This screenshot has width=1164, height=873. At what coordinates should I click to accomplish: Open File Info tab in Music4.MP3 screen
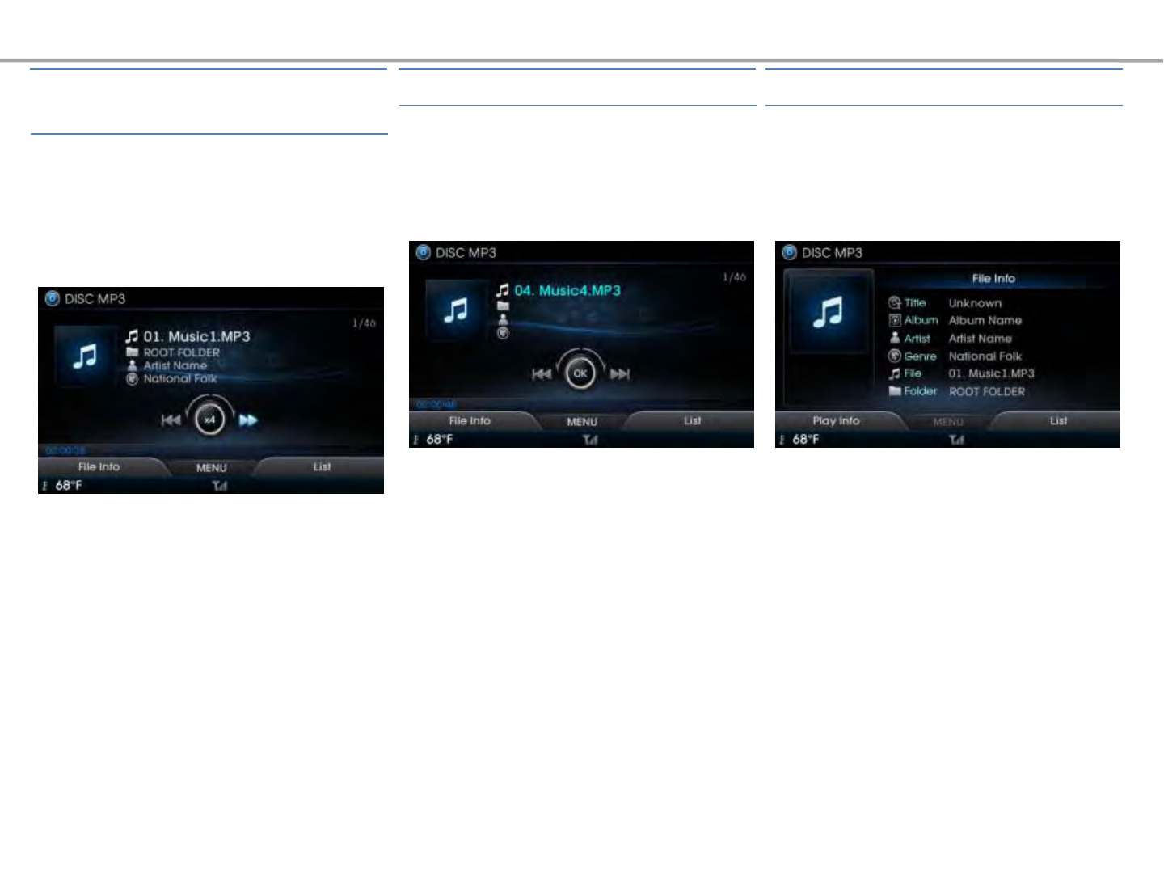click(470, 420)
